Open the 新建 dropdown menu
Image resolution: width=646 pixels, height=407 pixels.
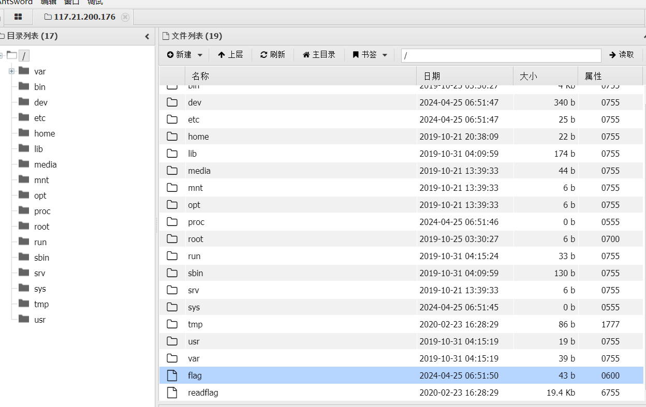point(184,55)
